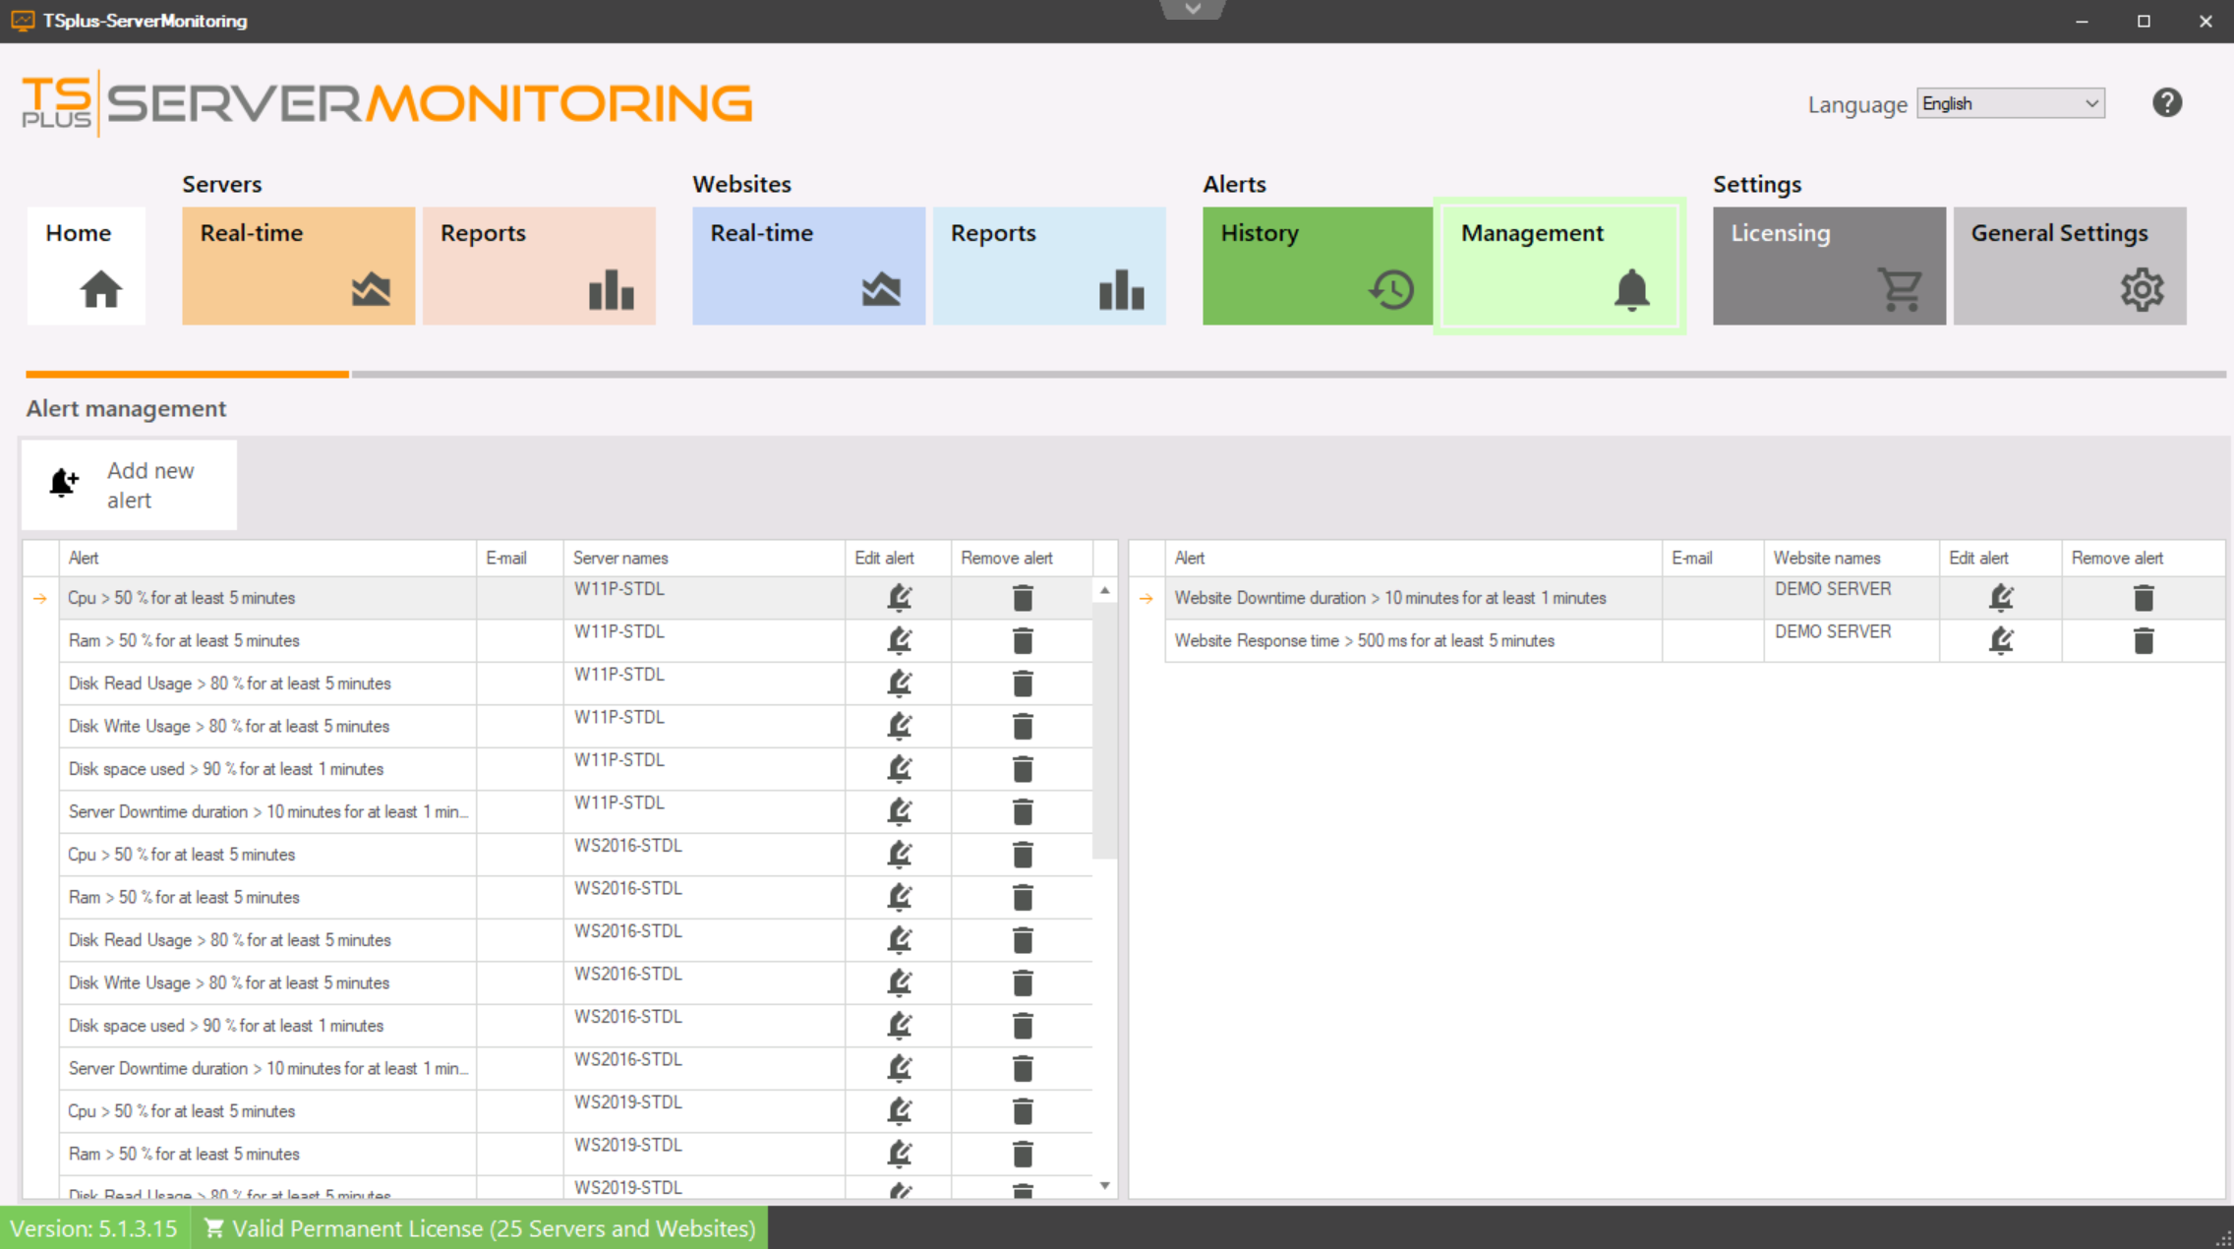Screen dimensions: 2234x1249
Task: Click the Valid Permanent License status link
Action: pos(480,1228)
